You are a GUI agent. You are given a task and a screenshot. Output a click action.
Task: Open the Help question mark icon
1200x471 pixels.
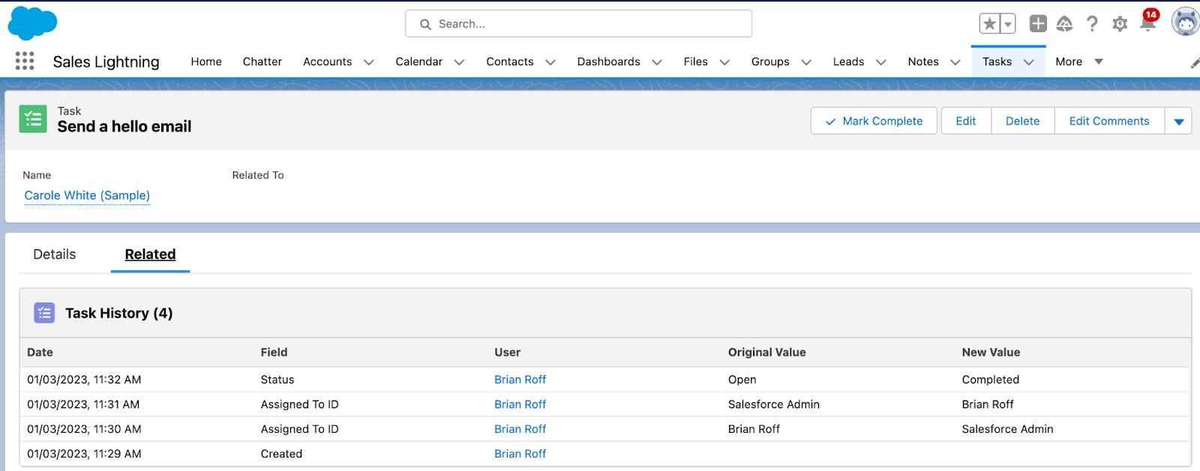[1092, 24]
